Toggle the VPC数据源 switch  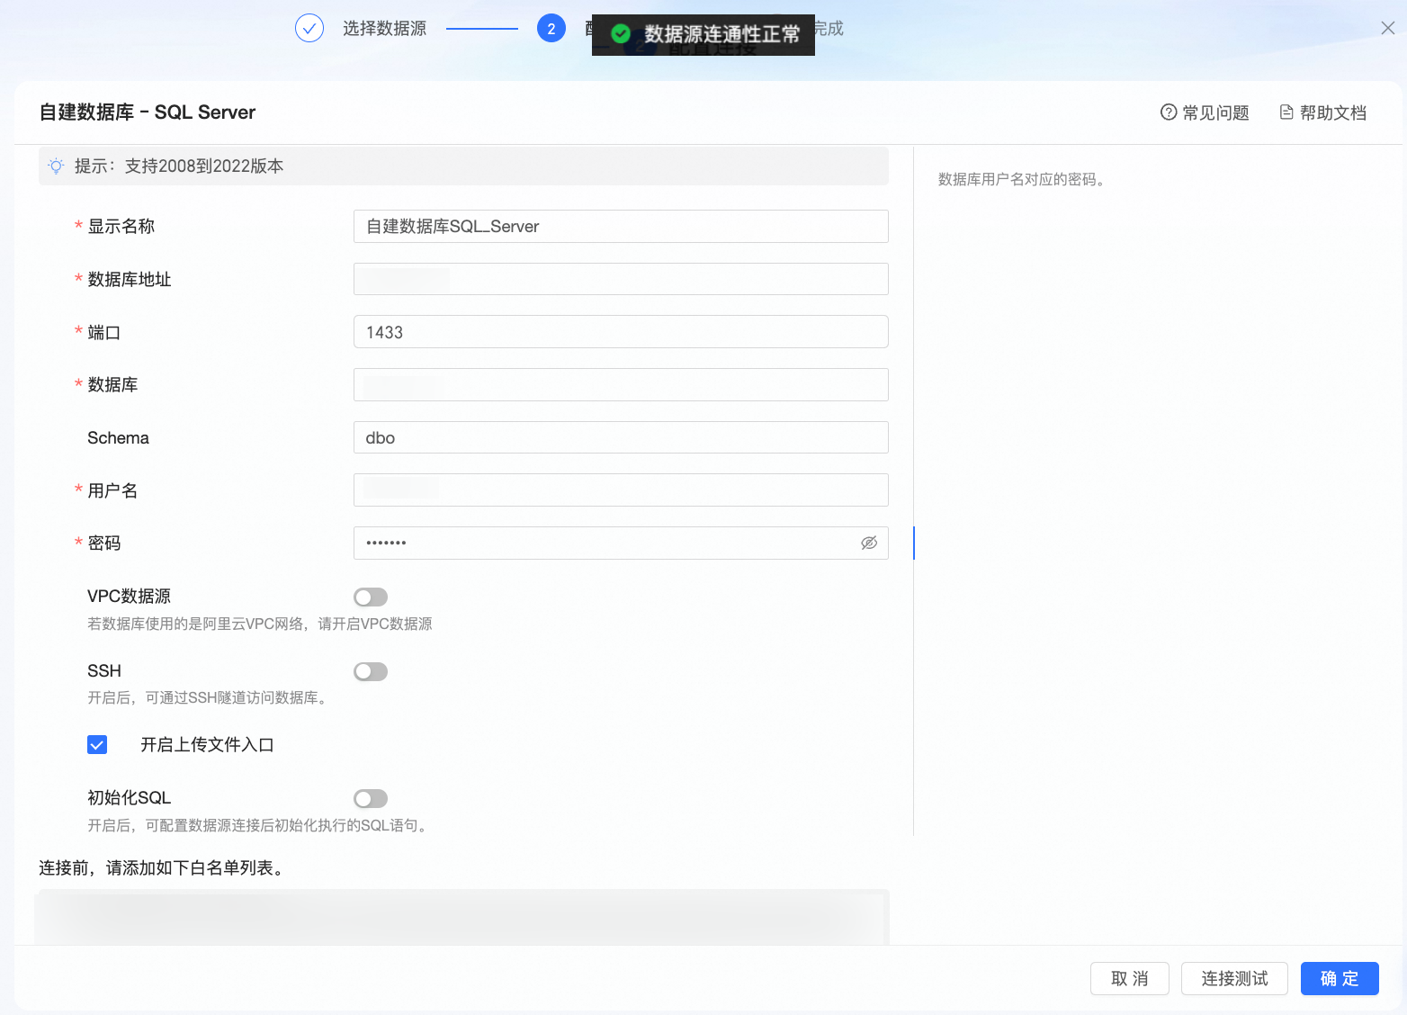click(x=371, y=597)
